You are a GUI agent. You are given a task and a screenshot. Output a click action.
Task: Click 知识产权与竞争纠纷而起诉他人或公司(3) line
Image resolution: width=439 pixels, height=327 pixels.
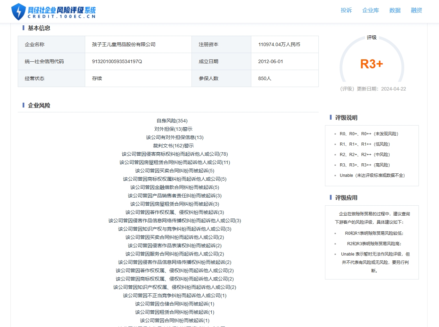(x=175, y=229)
